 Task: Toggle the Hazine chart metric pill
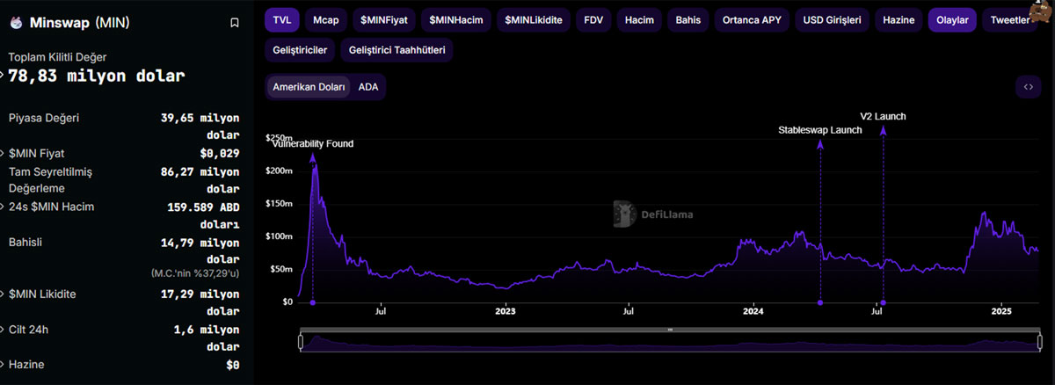click(899, 19)
